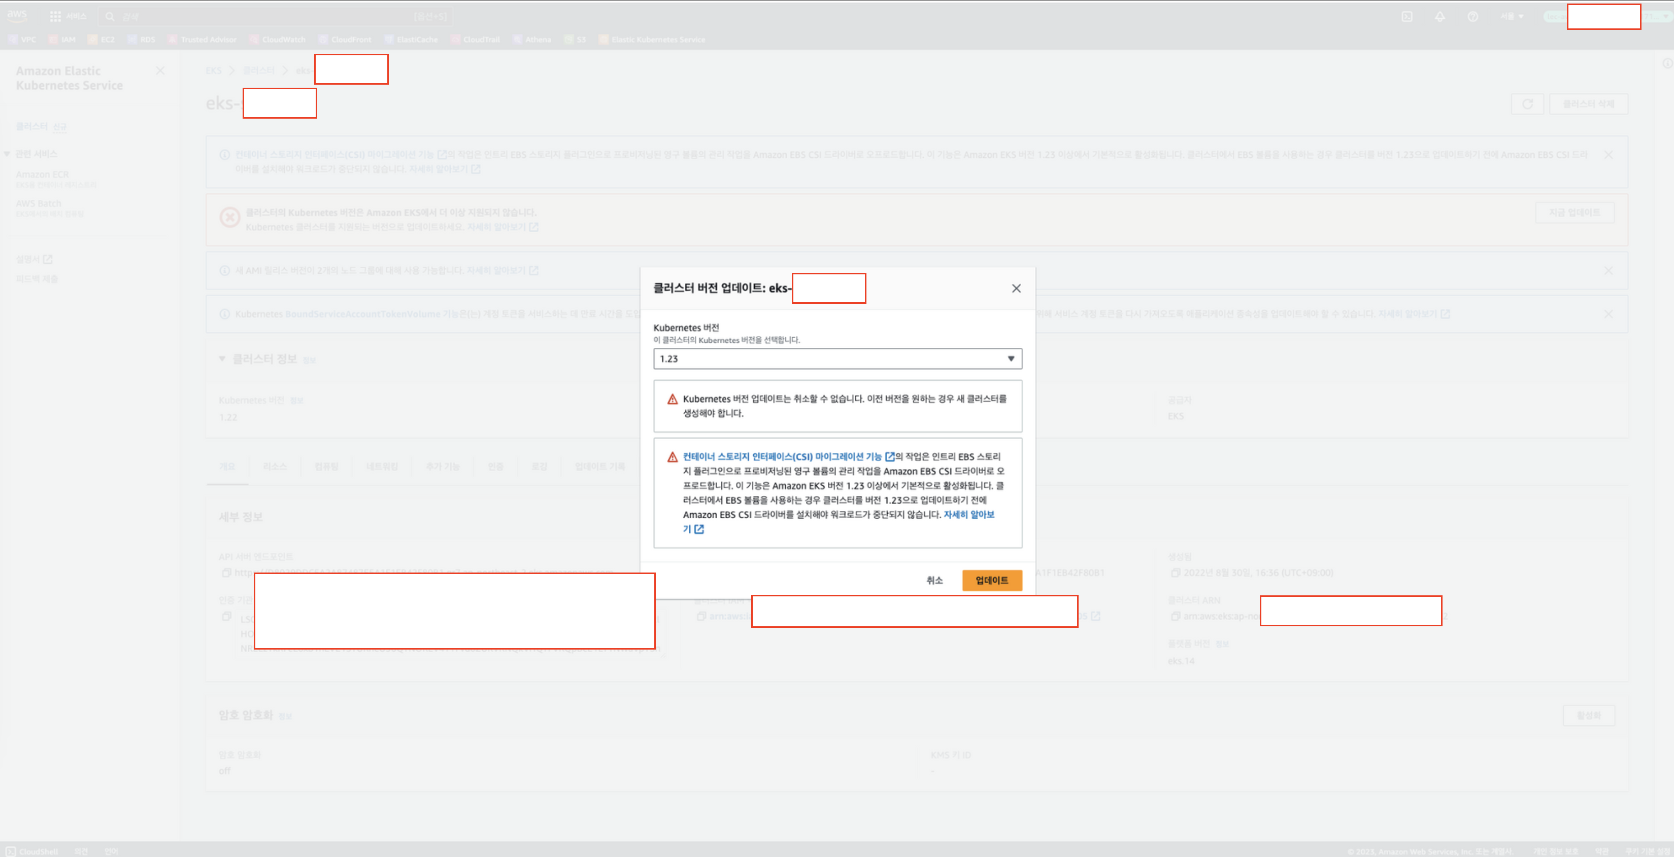Viewport: 1674px width, 857px height.
Task: Open the notifications bell icon
Action: click(1440, 17)
